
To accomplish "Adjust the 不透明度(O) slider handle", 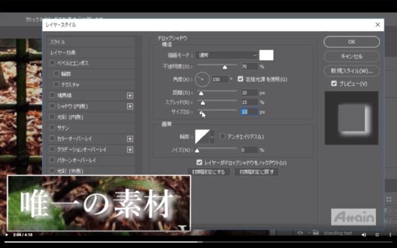I will point(225,67).
